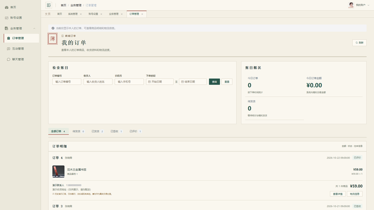Select the 全部订单 filter tab
Screen dimensions: 374x210
58,131
